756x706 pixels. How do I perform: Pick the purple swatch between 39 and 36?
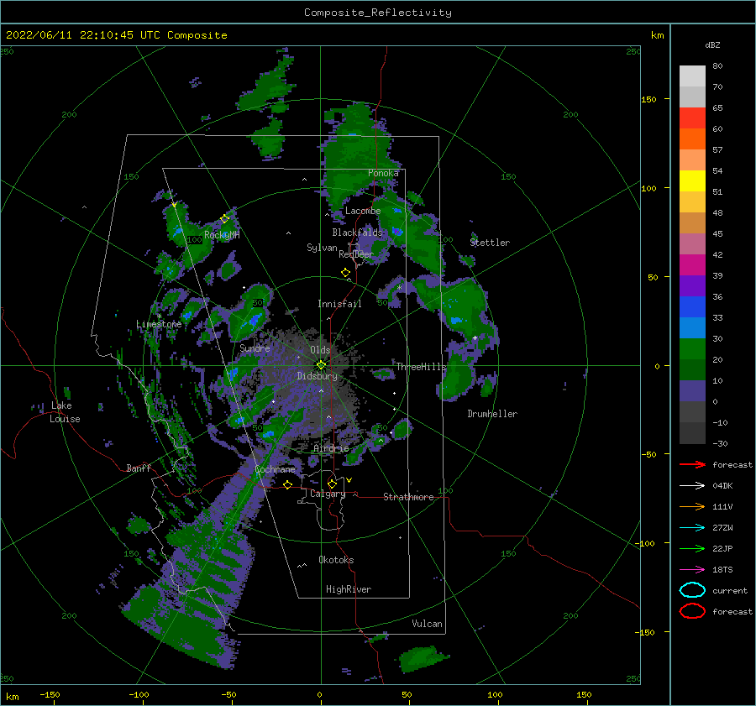[x=692, y=285]
